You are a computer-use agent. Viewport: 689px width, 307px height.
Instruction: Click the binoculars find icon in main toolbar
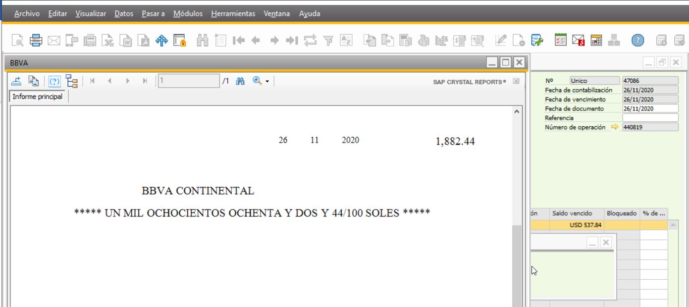[203, 40]
